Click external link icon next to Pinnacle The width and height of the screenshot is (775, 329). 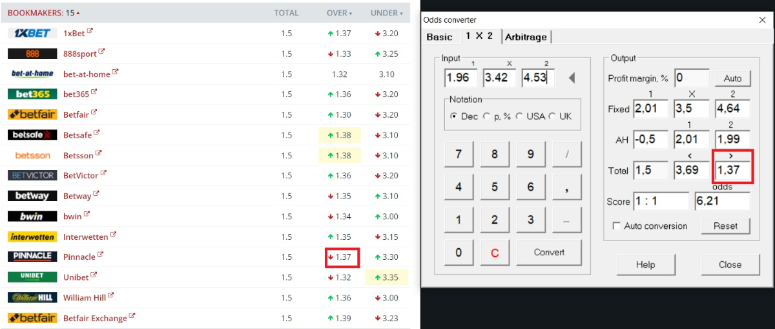[99, 255]
